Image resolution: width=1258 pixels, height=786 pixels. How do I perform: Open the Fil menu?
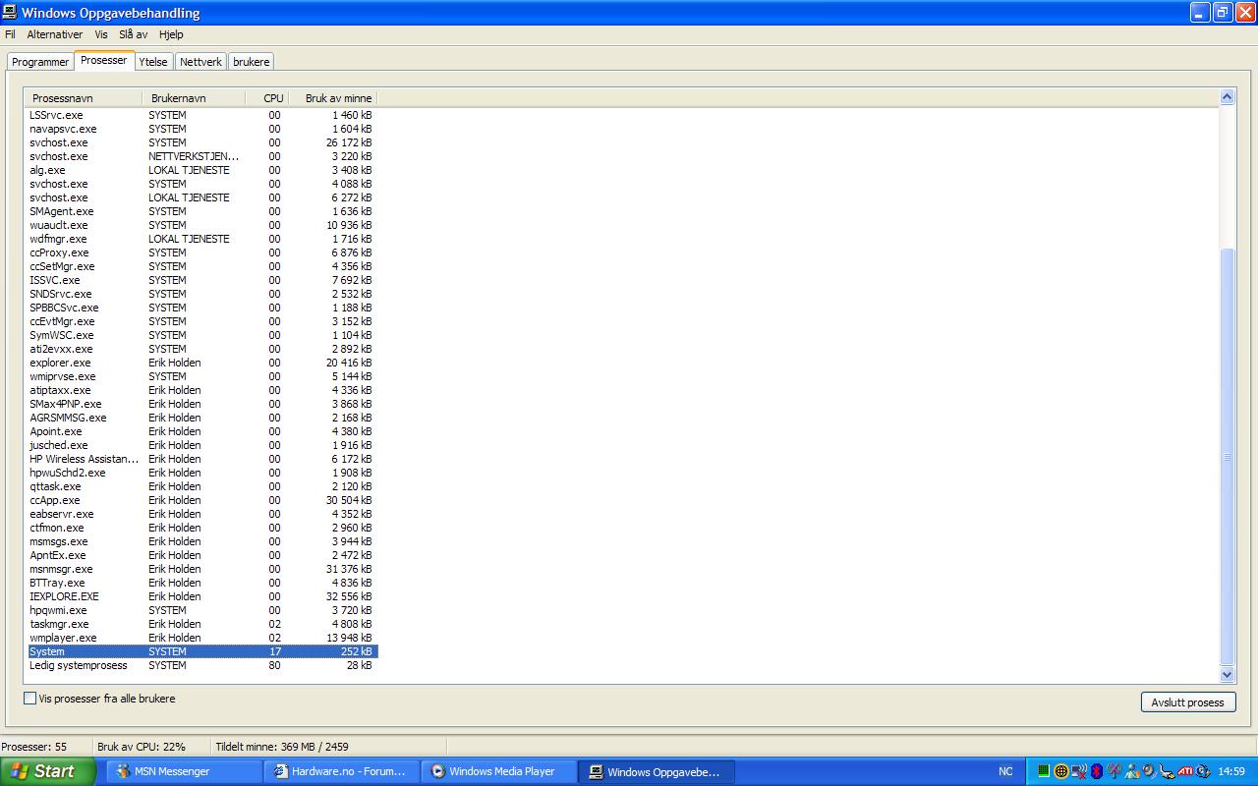tap(10, 34)
